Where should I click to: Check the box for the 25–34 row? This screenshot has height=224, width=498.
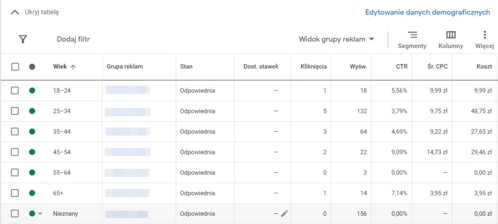[x=15, y=111]
